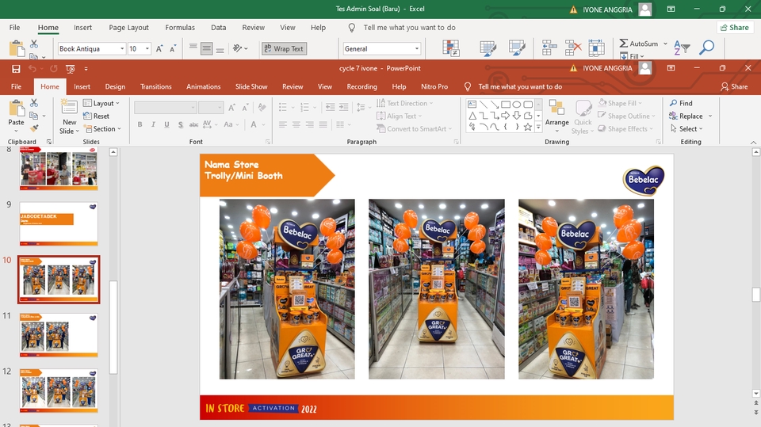
Task: Click the Numbering list icon
Action: (304, 108)
